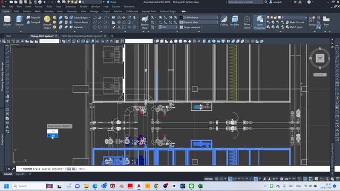Activate the Presspull tool

(33, 22)
